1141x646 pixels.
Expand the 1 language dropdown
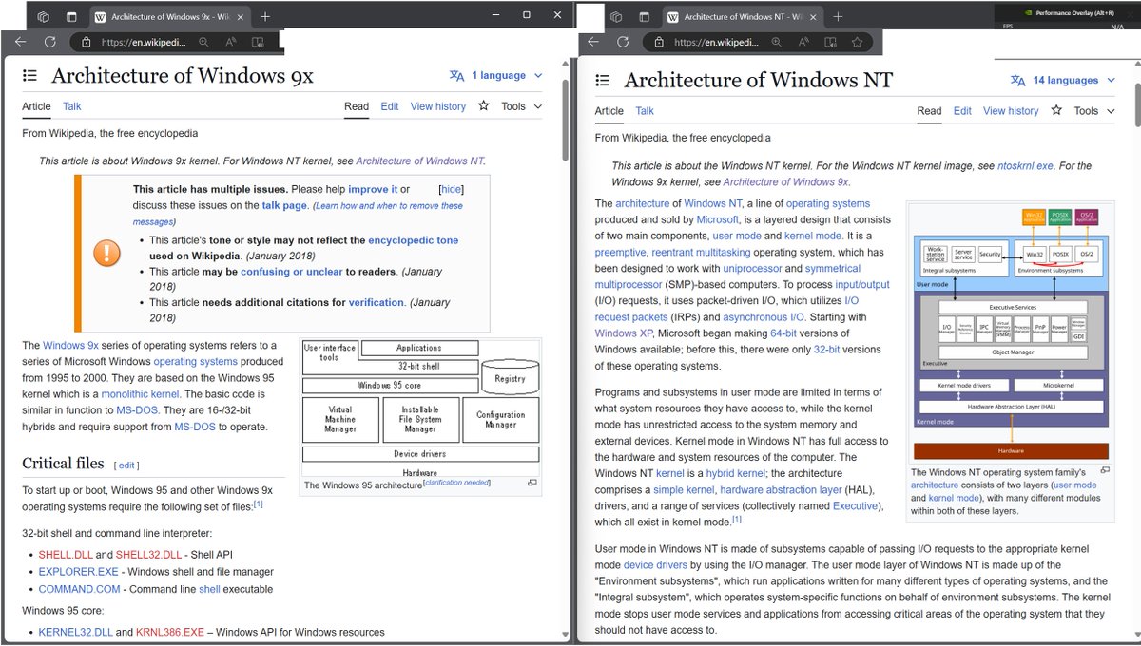[x=496, y=75]
